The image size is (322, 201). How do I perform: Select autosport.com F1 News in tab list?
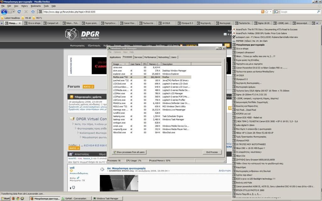[267, 37]
